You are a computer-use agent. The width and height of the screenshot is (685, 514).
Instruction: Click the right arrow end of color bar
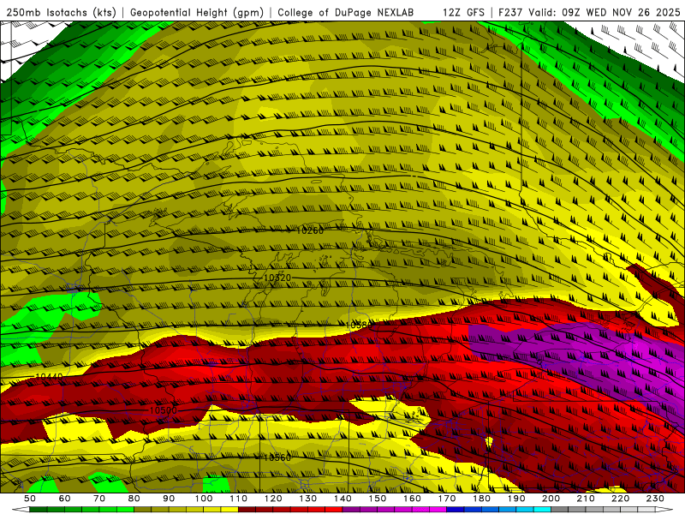664,509
